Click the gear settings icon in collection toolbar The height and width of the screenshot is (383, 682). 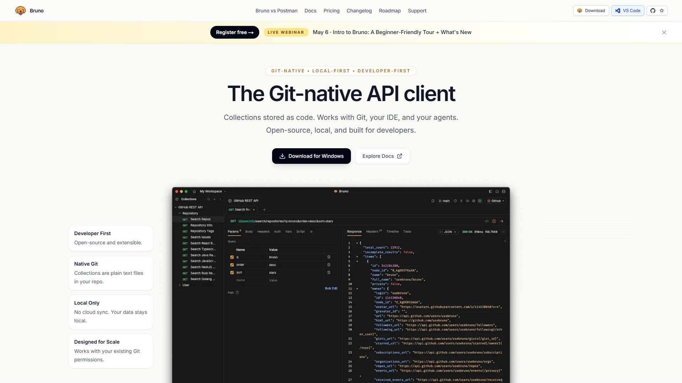pyautogui.click(x=473, y=201)
